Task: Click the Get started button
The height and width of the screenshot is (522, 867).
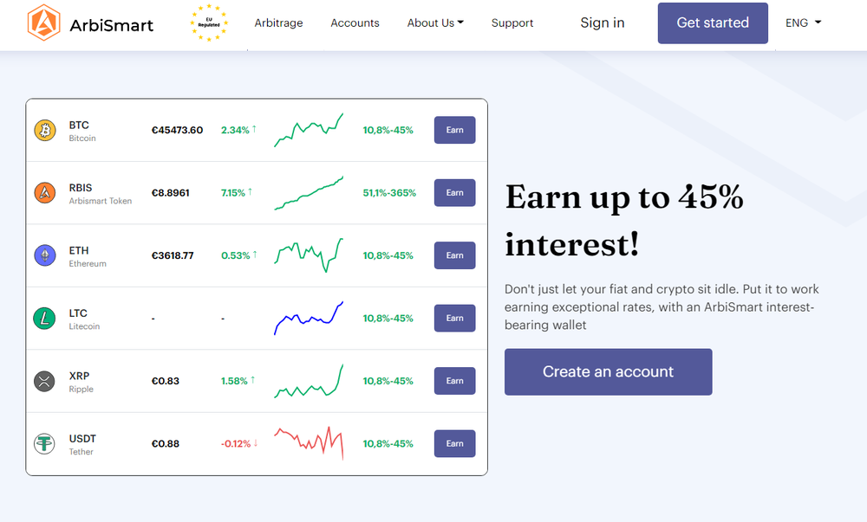Action: pos(713,23)
